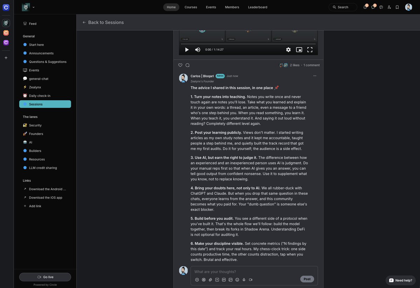The image size is (420, 288).
Task: Open Carlos | Bloqarl author name
Action: [x=202, y=76]
